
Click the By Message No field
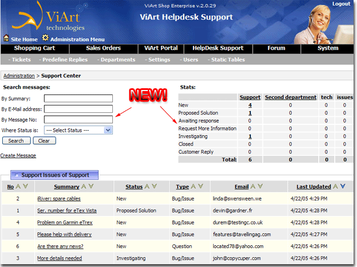point(79,120)
